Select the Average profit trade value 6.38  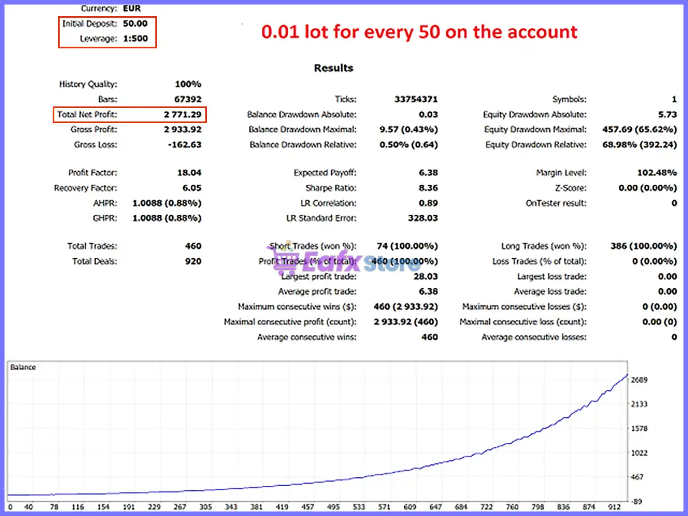pyautogui.click(x=428, y=291)
